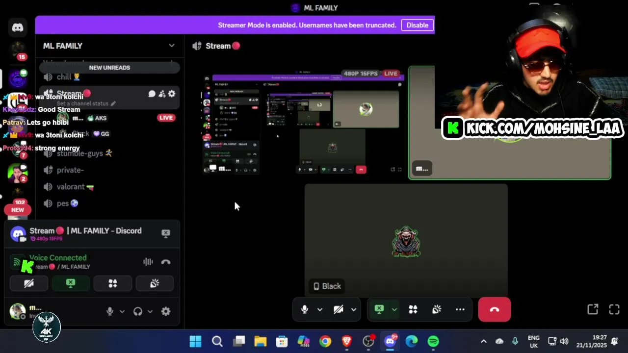
Task: Switch ENG UK keyboard language
Action: [534, 341]
